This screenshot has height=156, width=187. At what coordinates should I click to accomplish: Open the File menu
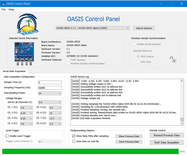[x=3, y=9]
